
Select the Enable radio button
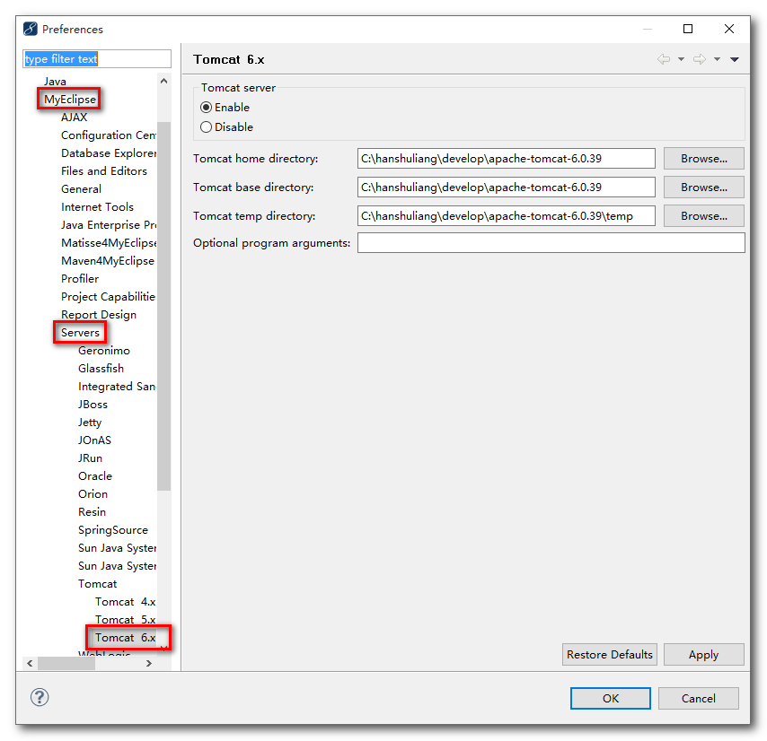coord(206,107)
